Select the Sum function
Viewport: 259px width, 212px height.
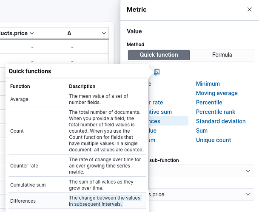point(202,131)
